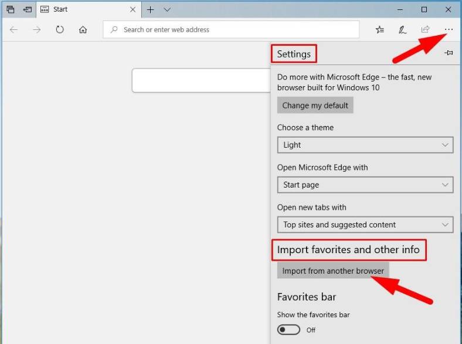
Task: Set these tabs aside icon
Action: tap(28, 9)
